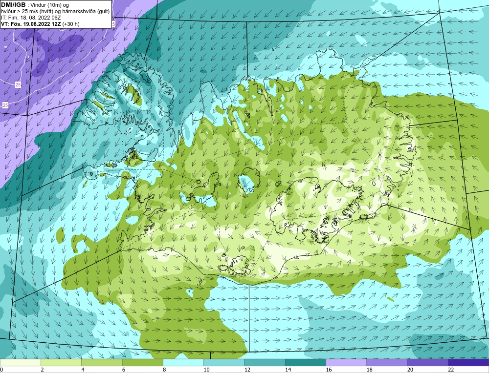This screenshot has width=489, height=373.
Task: Click the pale cream 0–2 legend swatch
Action: point(21,363)
